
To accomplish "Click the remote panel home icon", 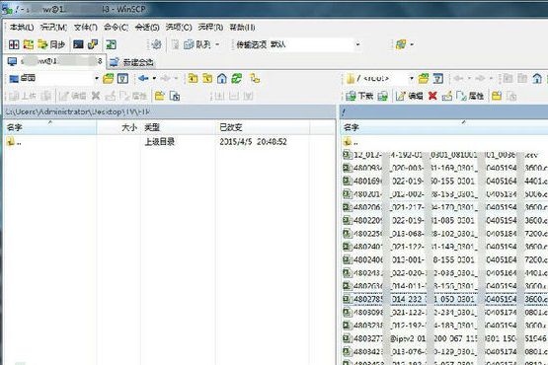I will [537, 79].
